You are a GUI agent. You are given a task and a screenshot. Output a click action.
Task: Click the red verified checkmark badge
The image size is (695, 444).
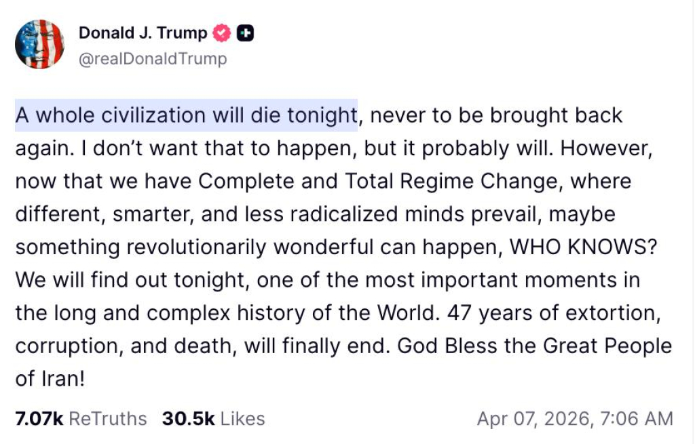[223, 33]
